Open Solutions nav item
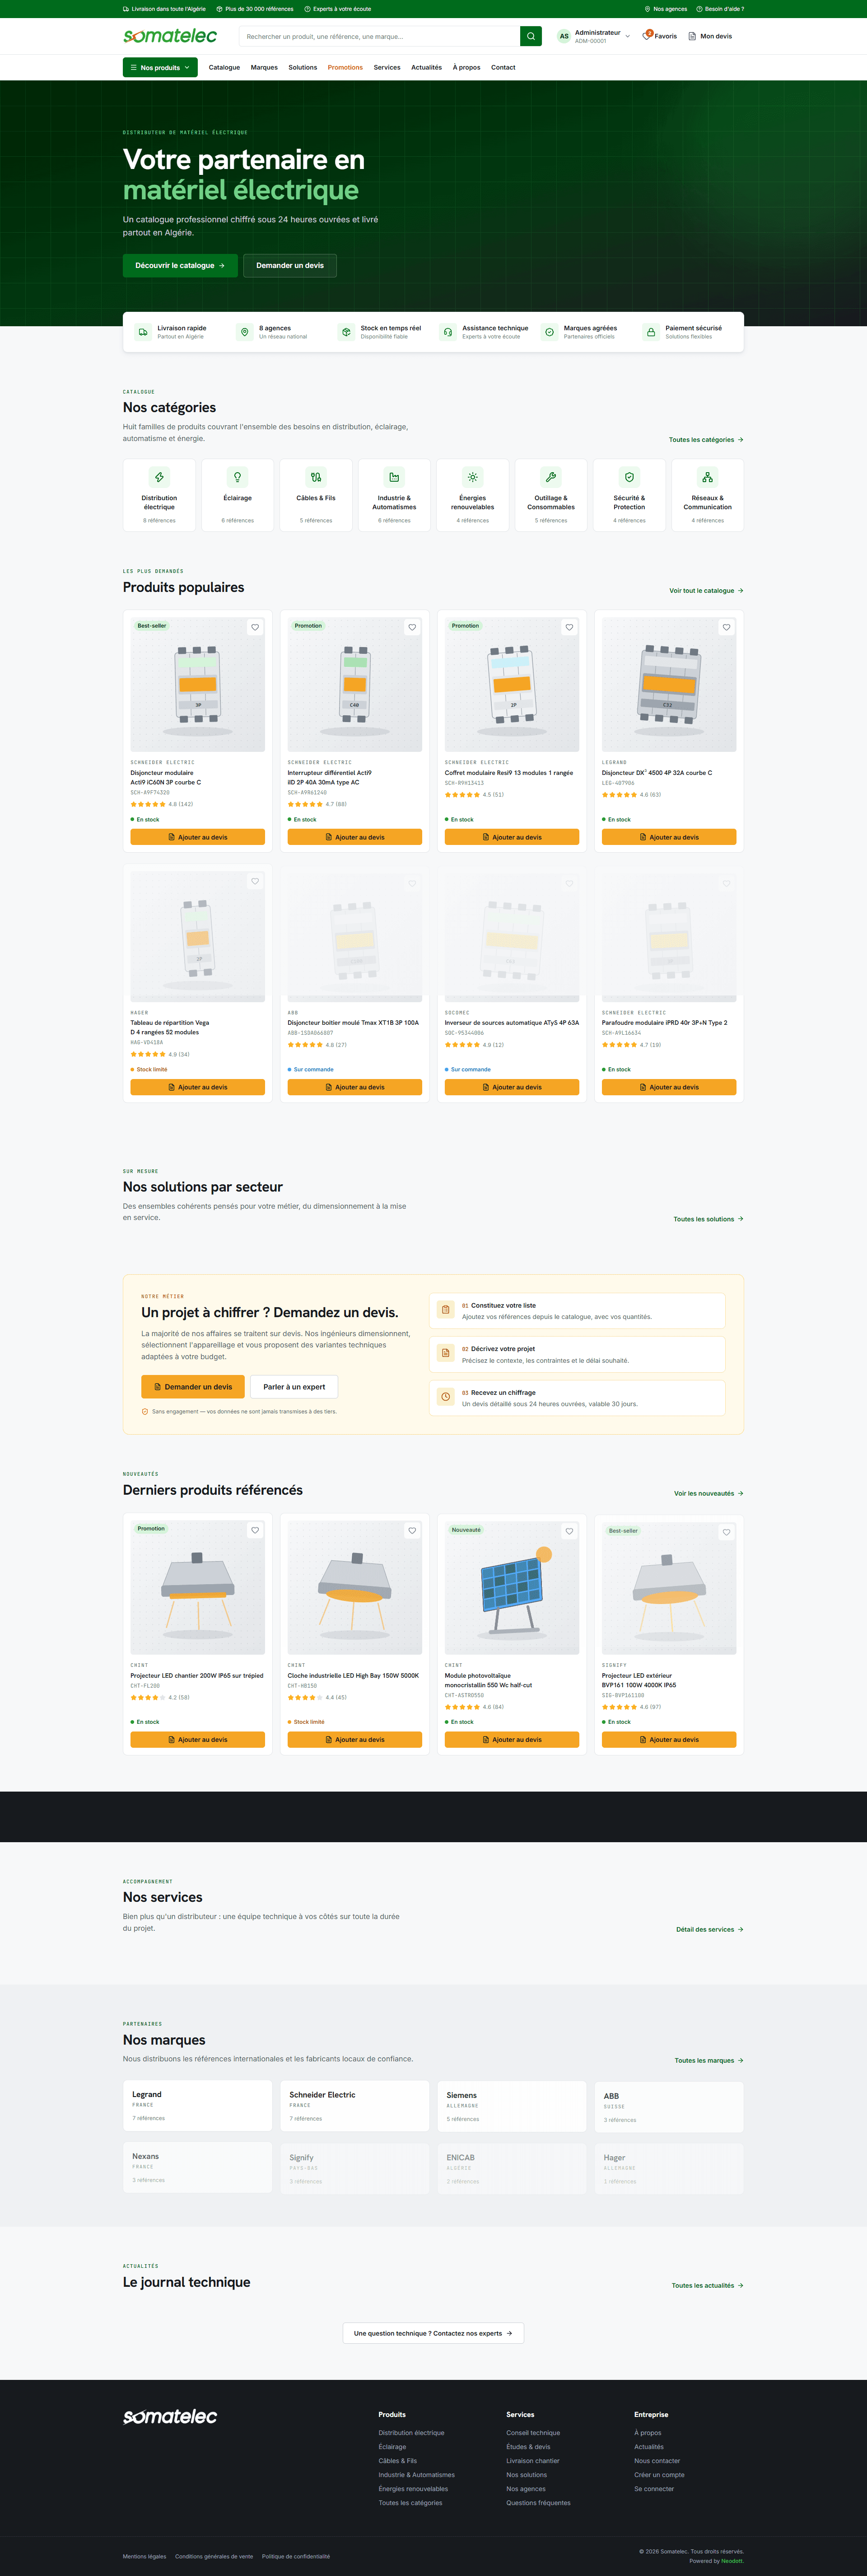The image size is (867, 2576). point(303,67)
